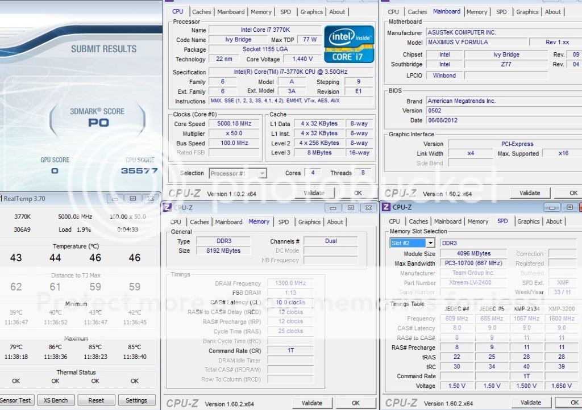The image size is (582, 410).
Task: Click Submit Results in 3DMark
Action: tap(103, 49)
